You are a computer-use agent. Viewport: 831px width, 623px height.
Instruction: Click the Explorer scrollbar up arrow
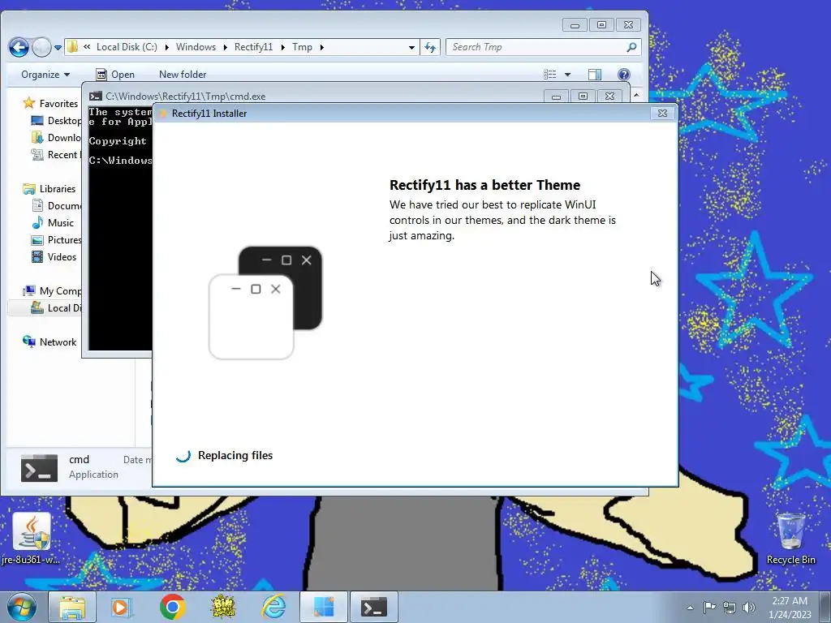point(636,96)
